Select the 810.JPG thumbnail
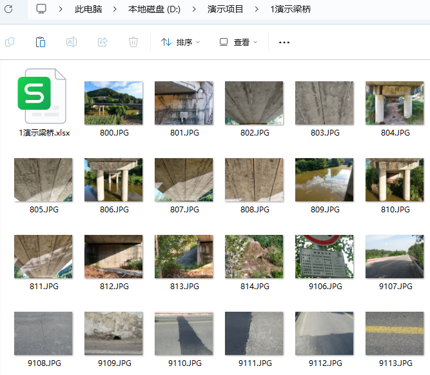430x375 pixels. 395,180
